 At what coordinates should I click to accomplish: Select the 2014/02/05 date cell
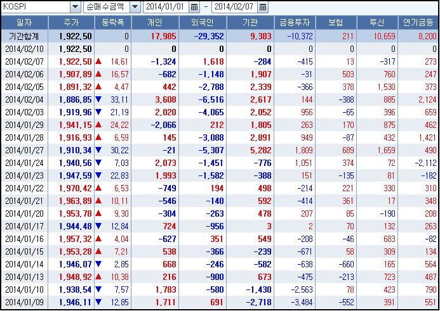[x=24, y=87]
